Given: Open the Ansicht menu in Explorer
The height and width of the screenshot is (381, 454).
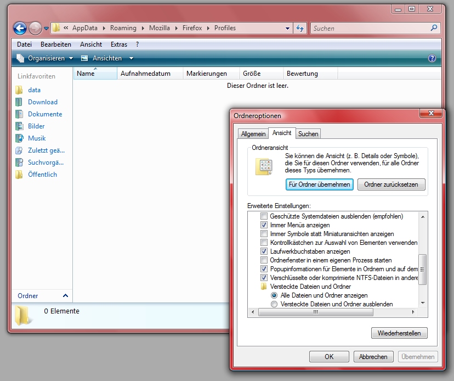Looking at the screenshot, I should click(91, 44).
